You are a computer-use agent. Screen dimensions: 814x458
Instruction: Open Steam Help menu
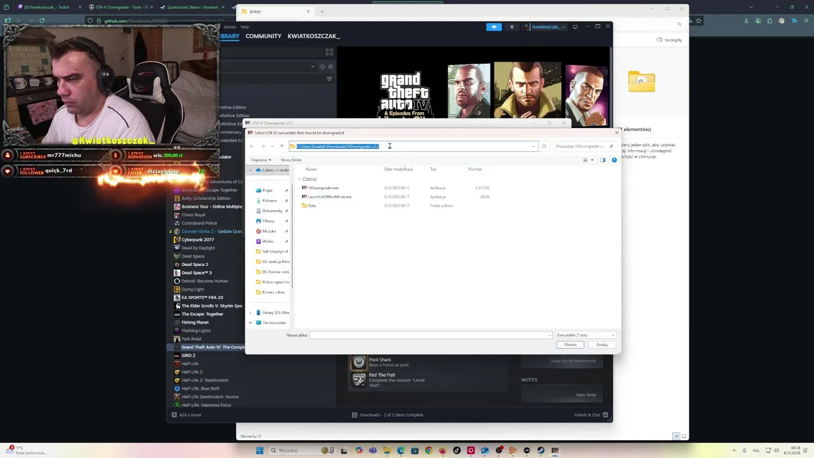[x=245, y=27]
